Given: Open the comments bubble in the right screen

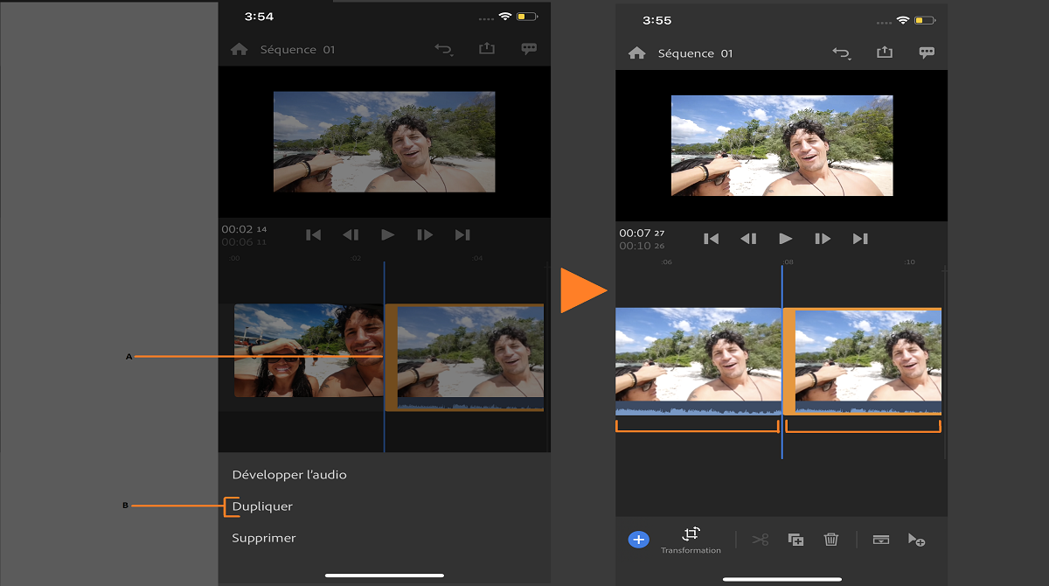Looking at the screenshot, I should (x=927, y=53).
